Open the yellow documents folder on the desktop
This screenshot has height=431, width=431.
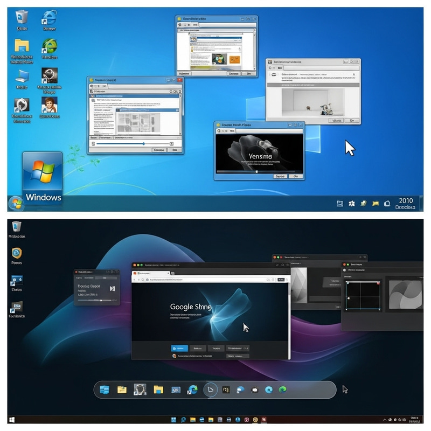(x=22, y=46)
